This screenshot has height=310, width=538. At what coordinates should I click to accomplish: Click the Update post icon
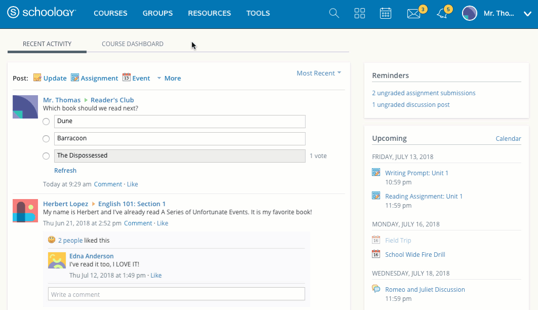(x=37, y=78)
